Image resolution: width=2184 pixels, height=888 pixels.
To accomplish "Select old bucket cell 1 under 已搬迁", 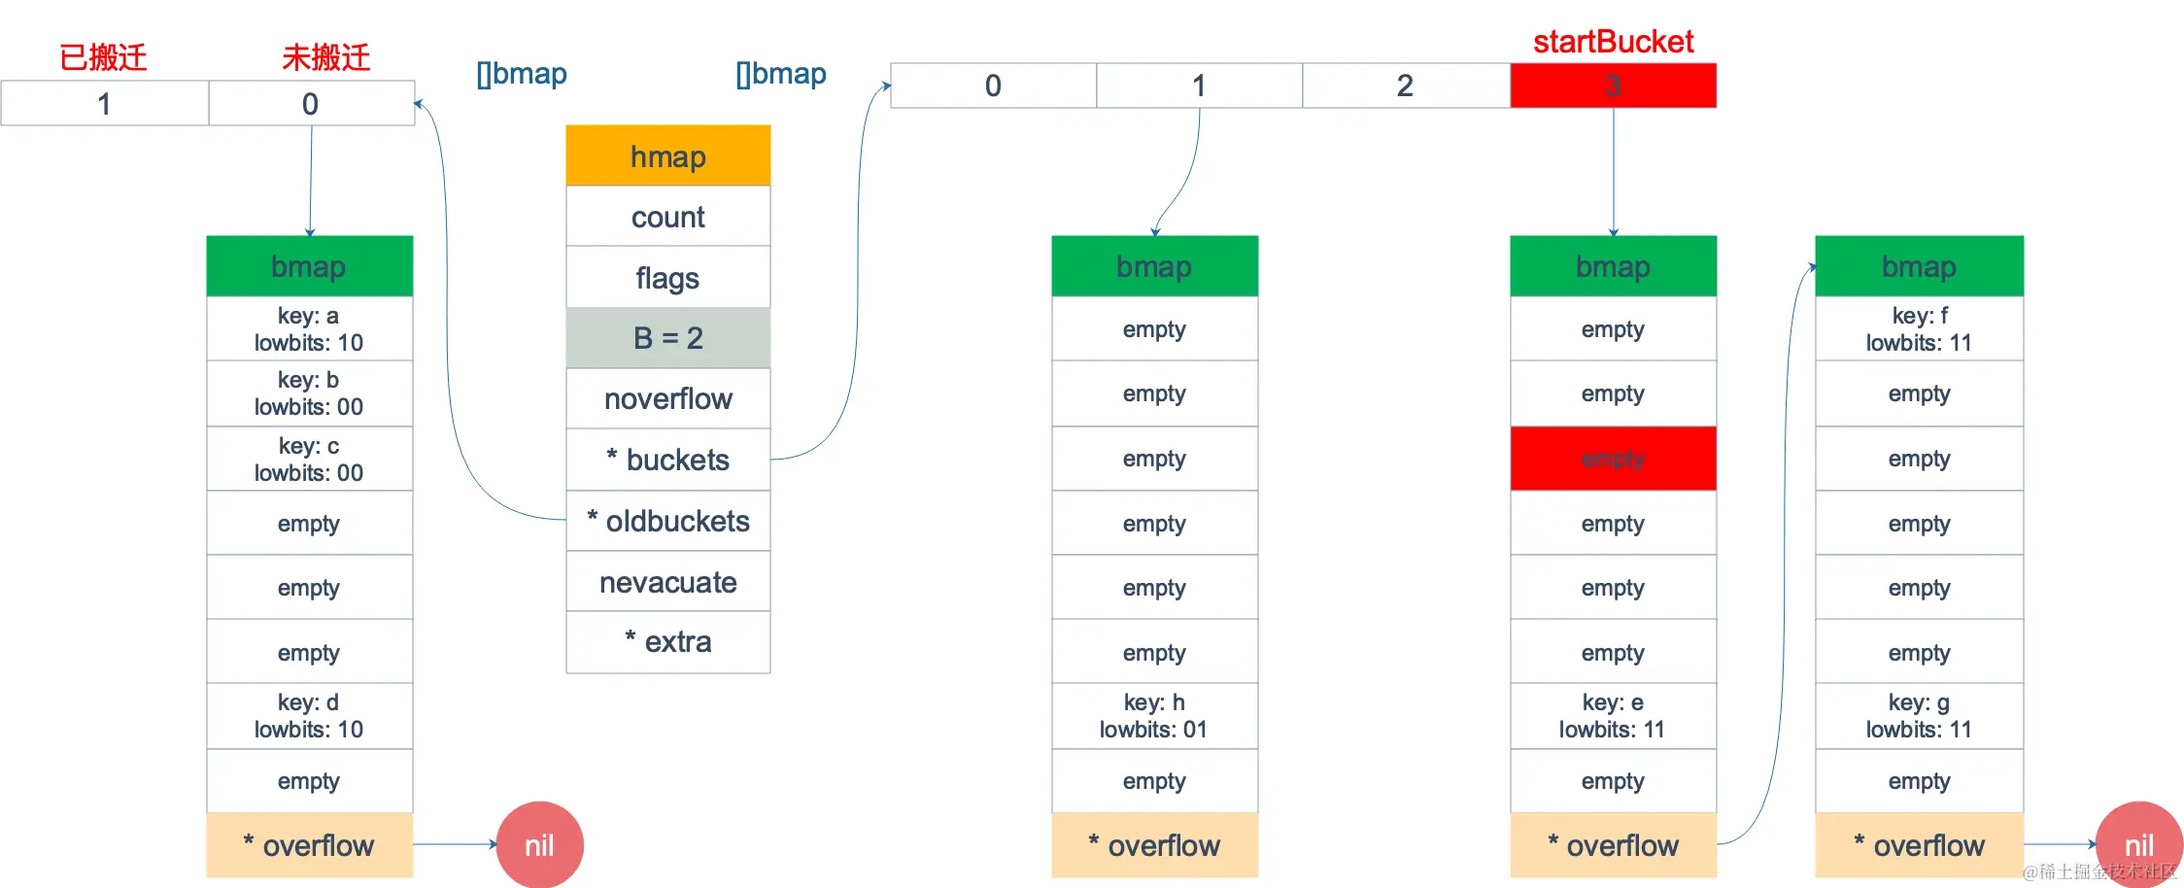I will pyautogui.click(x=105, y=103).
